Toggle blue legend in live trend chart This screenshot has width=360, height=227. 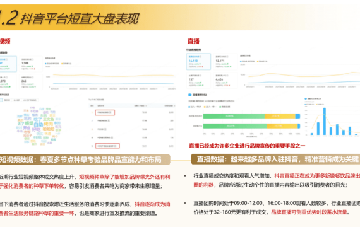[248, 61]
